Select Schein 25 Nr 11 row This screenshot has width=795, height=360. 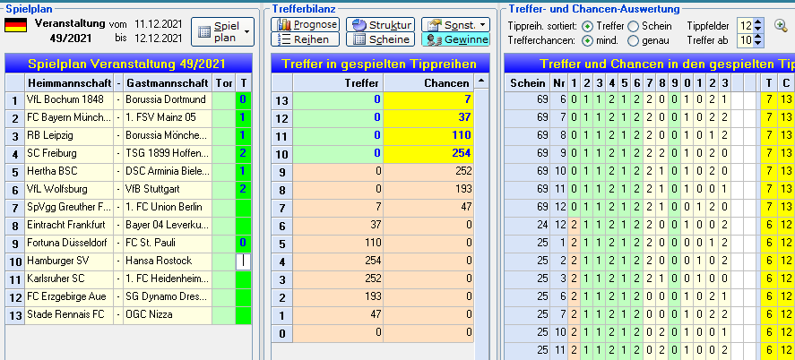point(650,349)
